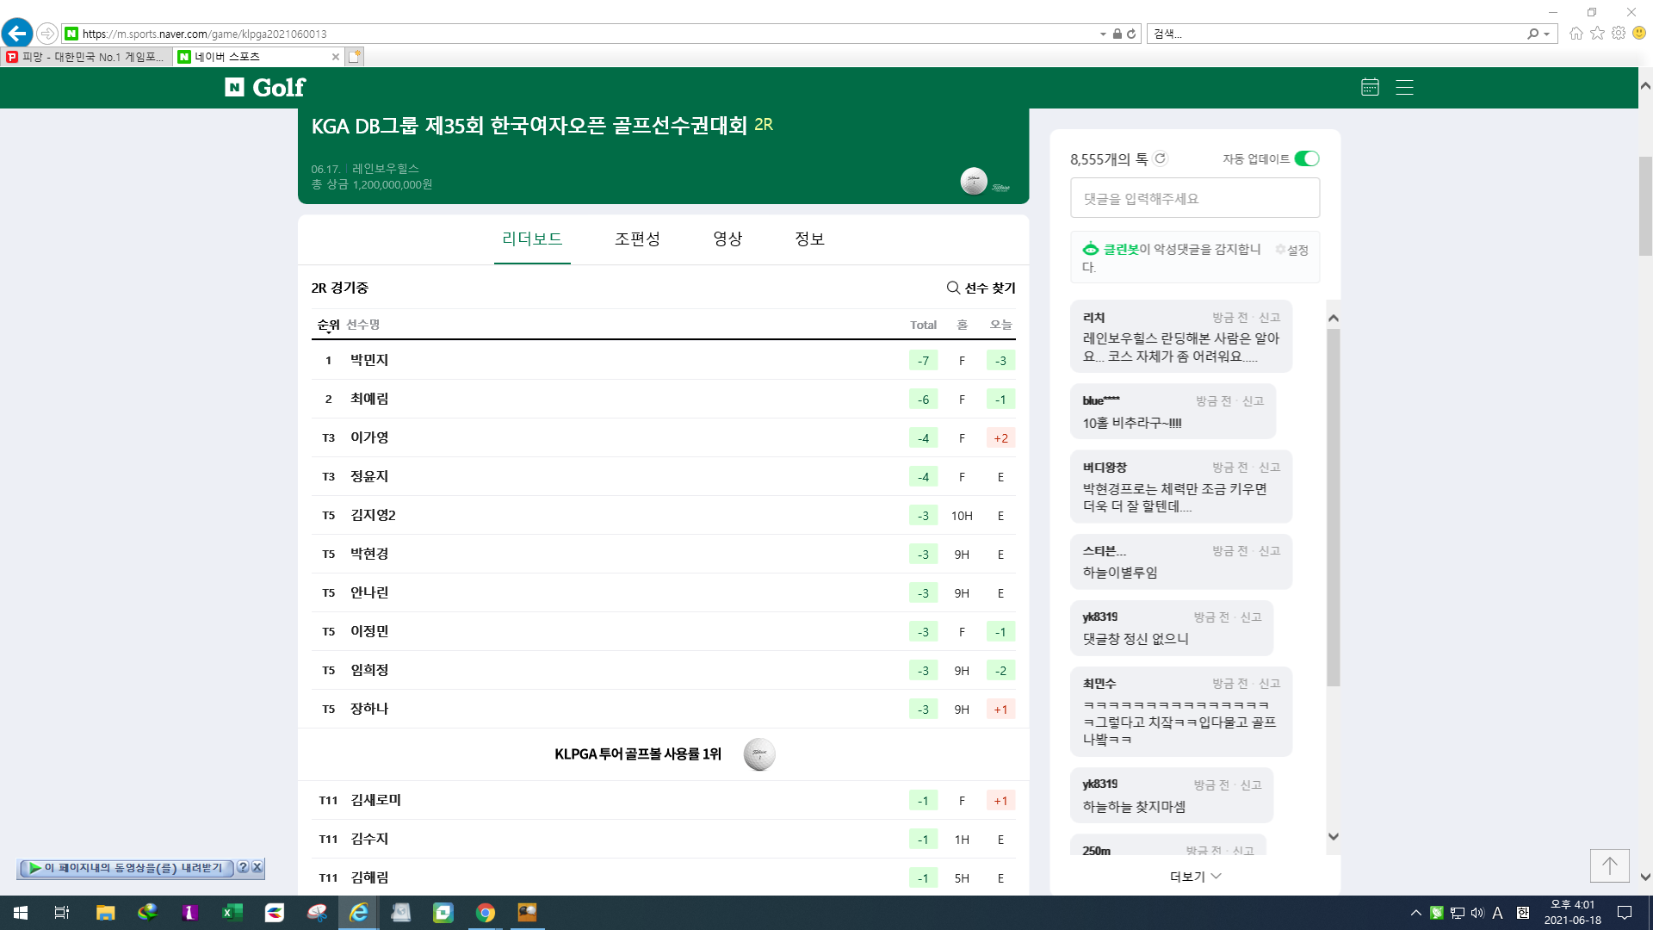
Task: Open Windows Start menu
Action: click(x=21, y=913)
